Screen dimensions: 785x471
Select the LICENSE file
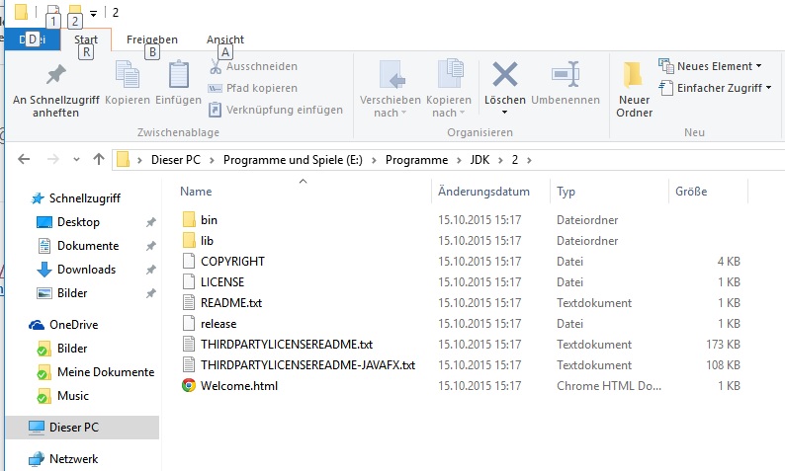222,282
